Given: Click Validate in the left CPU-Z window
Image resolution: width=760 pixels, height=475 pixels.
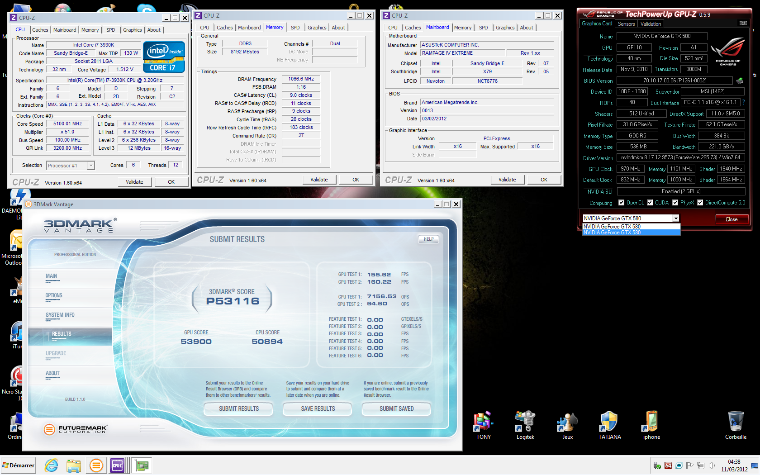Looking at the screenshot, I should point(134,182).
